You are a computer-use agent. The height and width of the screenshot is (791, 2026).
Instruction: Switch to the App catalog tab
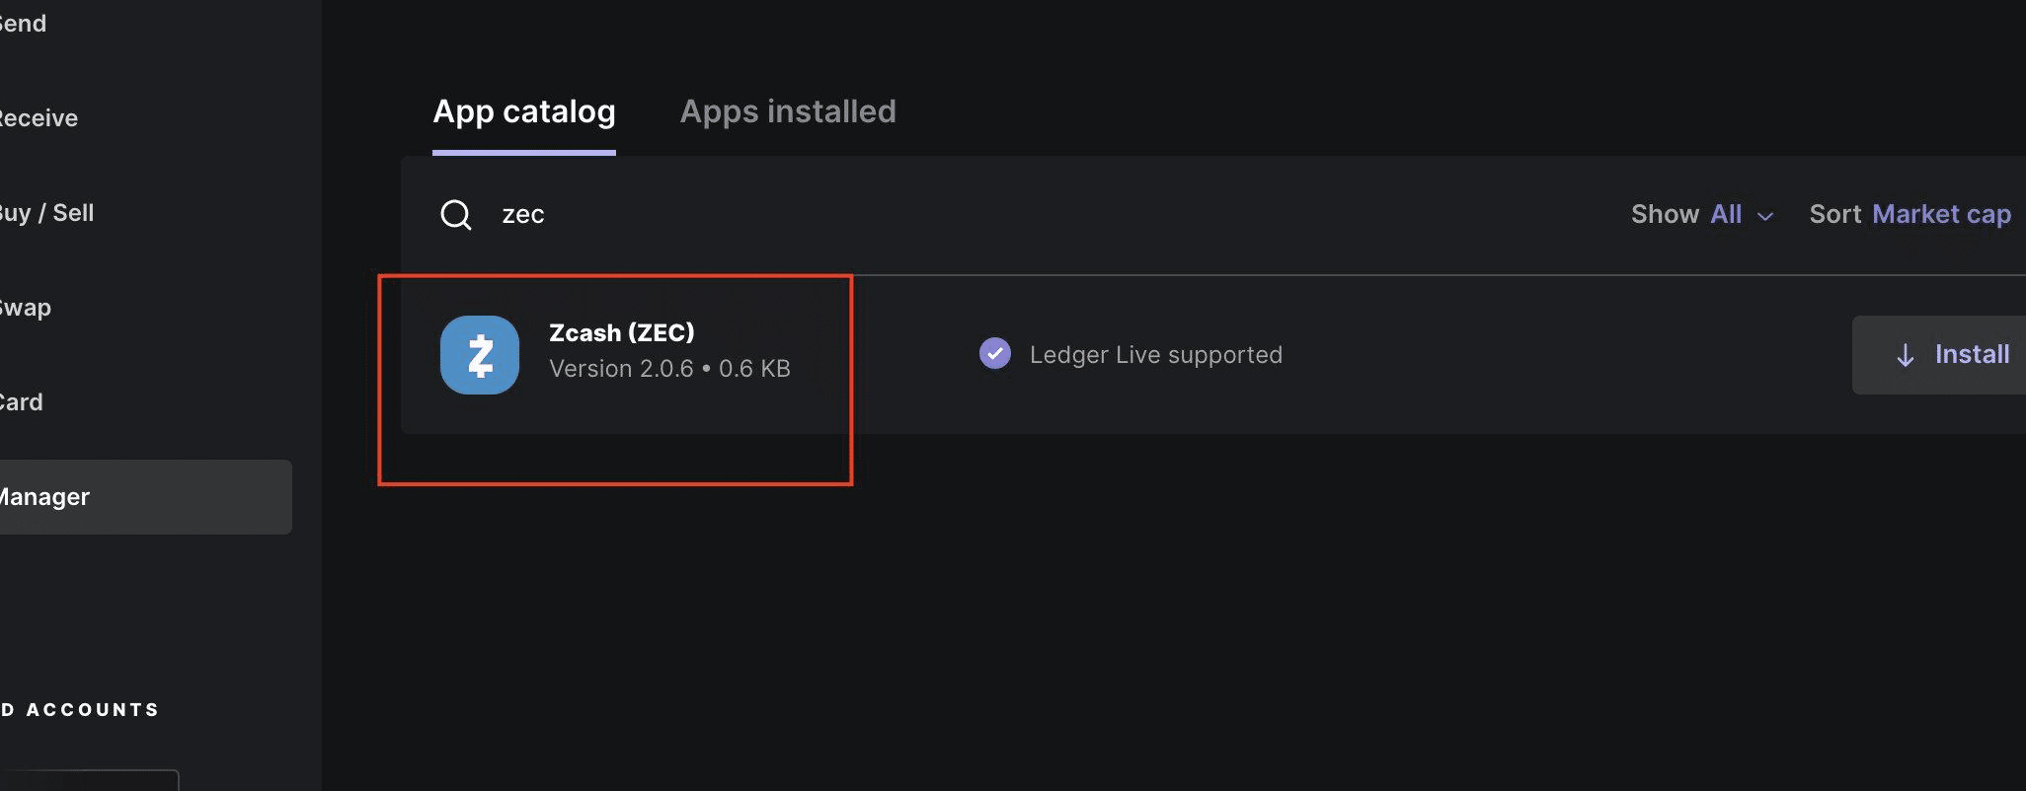point(524,111)
